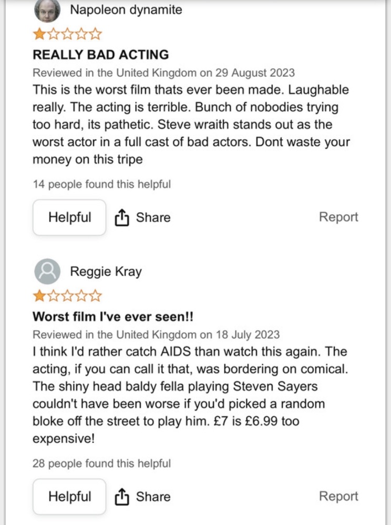Mark Reggie Kray's review as Helpful
Screen dimensions: 391x525
(x=69, y=497)
